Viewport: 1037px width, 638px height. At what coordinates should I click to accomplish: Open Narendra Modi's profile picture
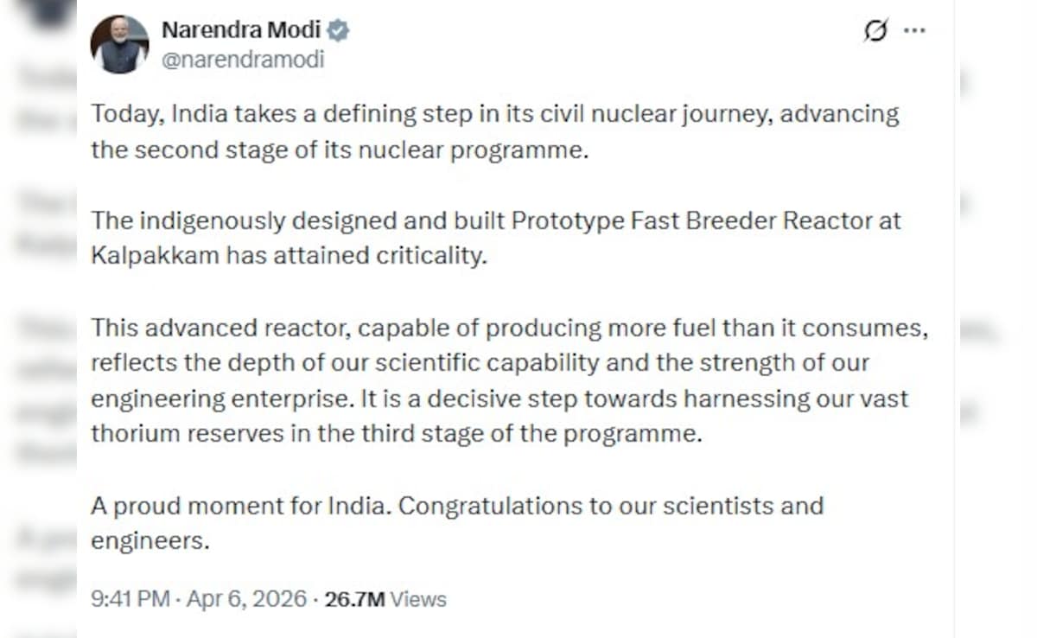click(x=119, y=42)
